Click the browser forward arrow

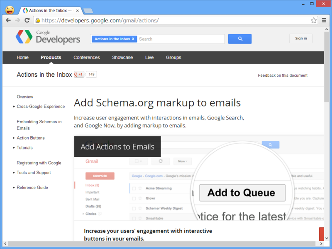point(17,20)
